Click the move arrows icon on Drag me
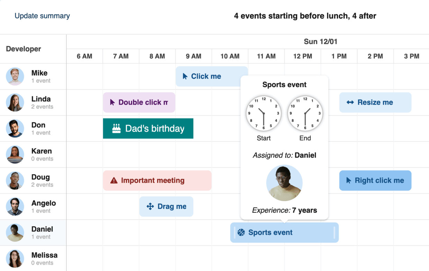 [150, 207]
